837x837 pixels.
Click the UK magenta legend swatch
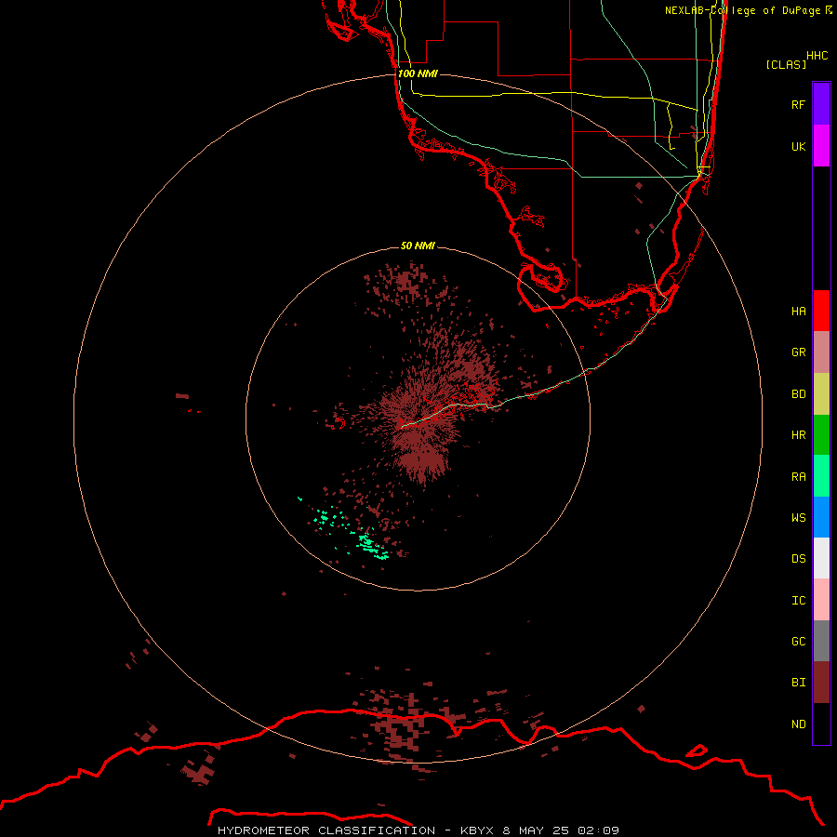(x=821, y=146)
